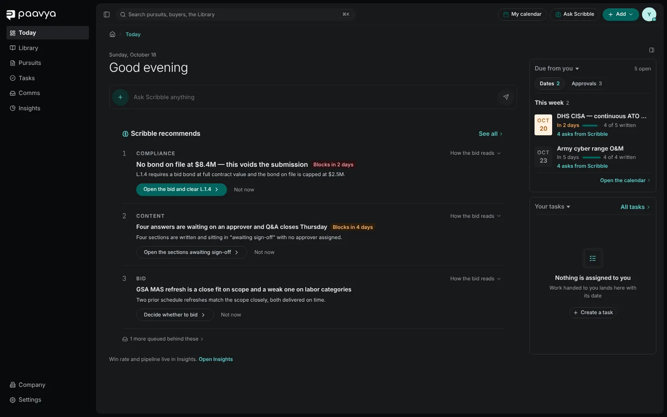
Task: Switch to the Dates tab
Action: click(x=550, y=84)
